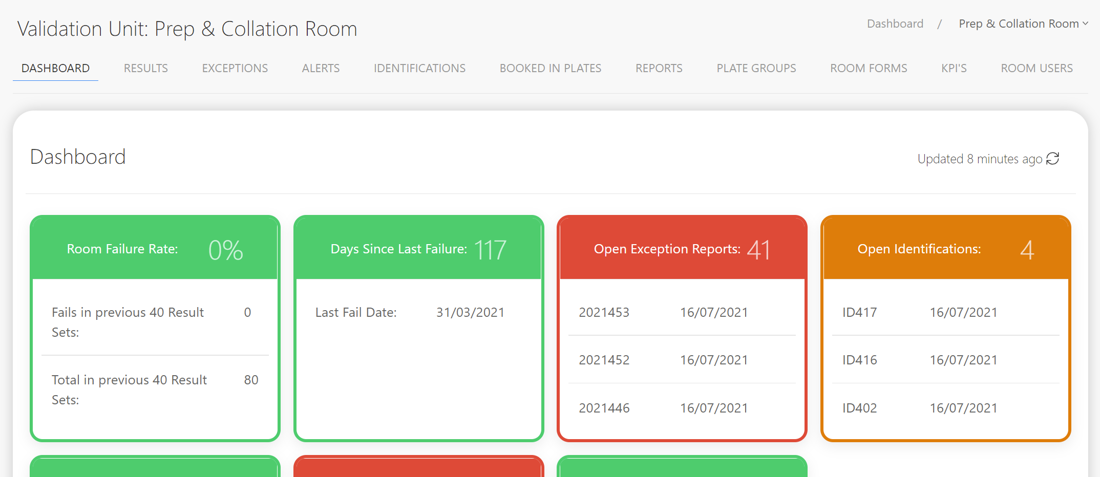
Task: Switch to the ALERTS tab
Action: [x=321, y=68]
